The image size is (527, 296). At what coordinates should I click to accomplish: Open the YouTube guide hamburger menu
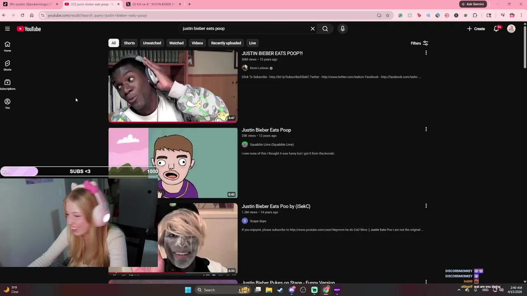[7, 29]
